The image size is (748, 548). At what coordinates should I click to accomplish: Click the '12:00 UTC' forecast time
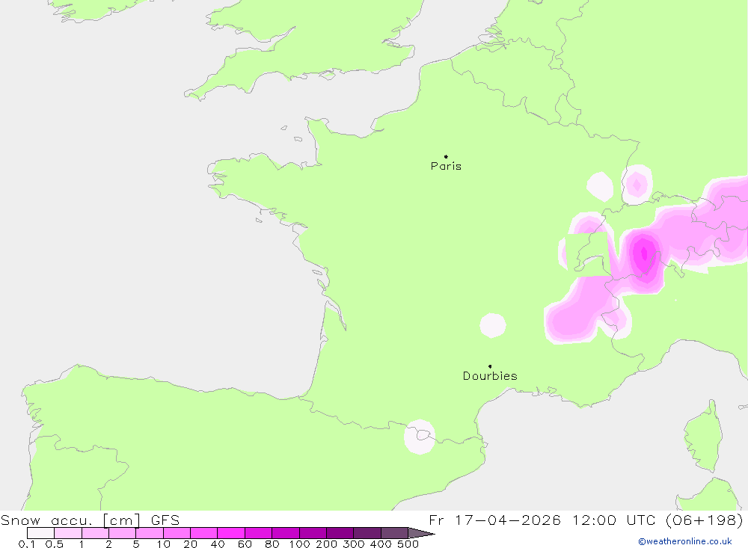click(616, 520)
